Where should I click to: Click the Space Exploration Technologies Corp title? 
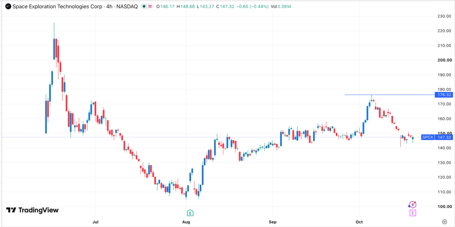(x=58, y=6)
